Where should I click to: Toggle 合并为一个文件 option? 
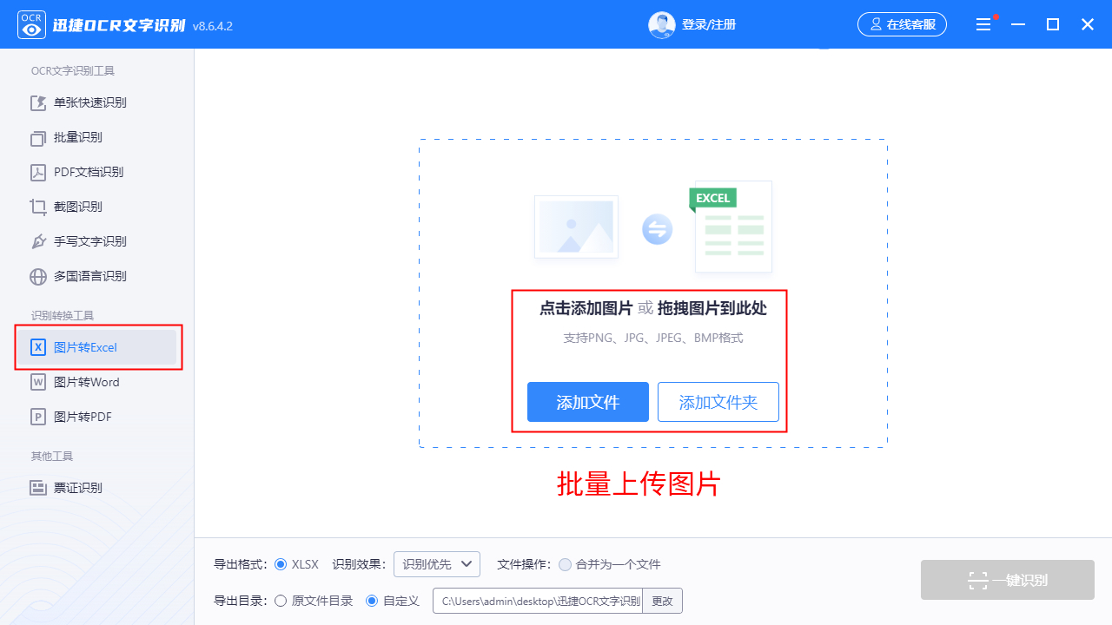[565, 564]
